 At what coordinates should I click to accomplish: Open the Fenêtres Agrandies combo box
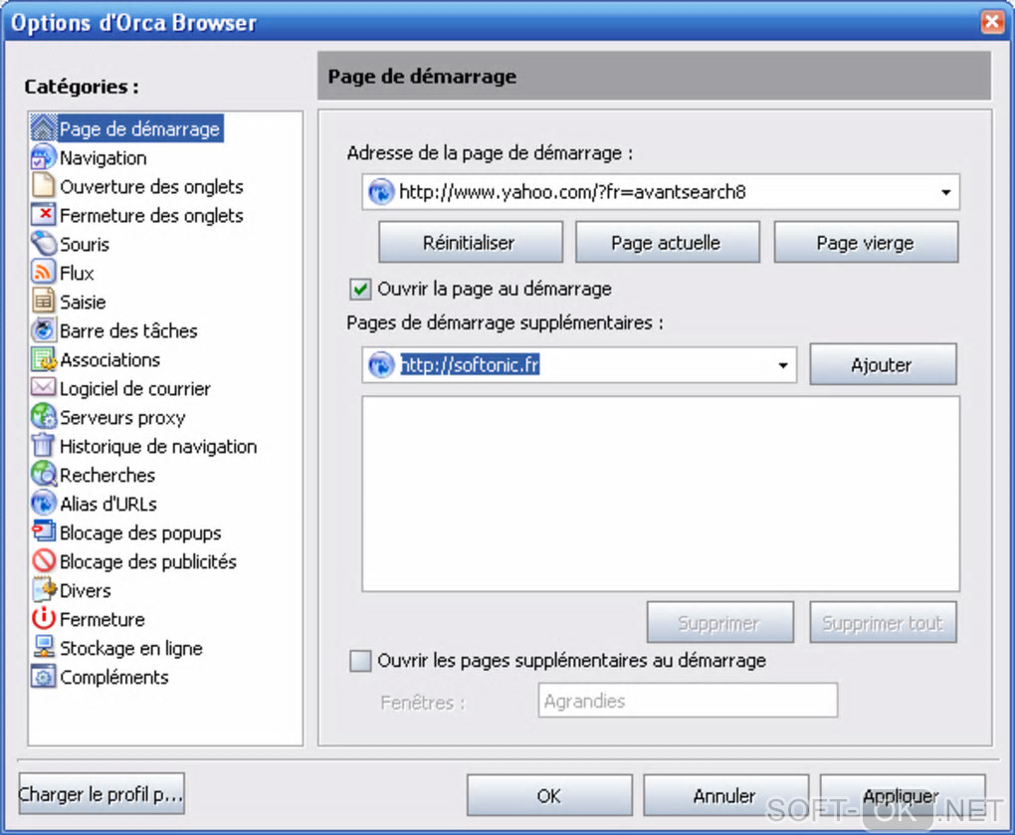click(x=687, y=701)
